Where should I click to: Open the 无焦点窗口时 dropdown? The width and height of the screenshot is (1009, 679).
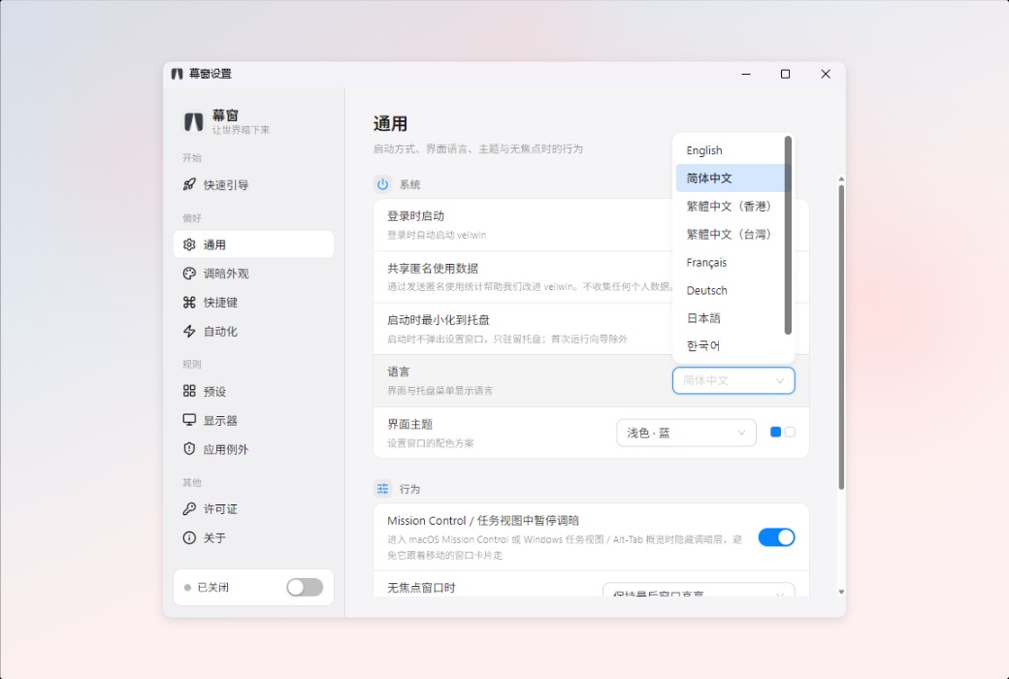coord(699,590)
